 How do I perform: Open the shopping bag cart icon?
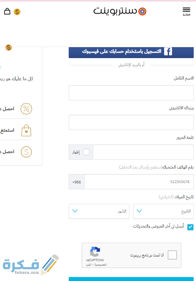tap(7, 11)
